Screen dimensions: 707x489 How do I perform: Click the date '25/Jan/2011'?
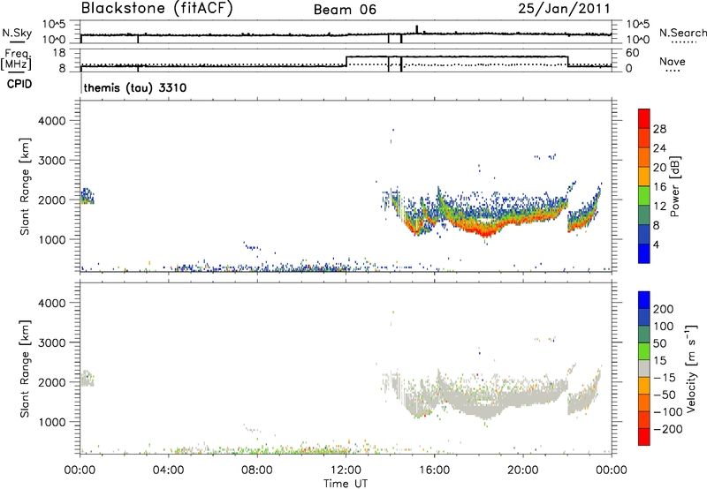coord(564,8)
